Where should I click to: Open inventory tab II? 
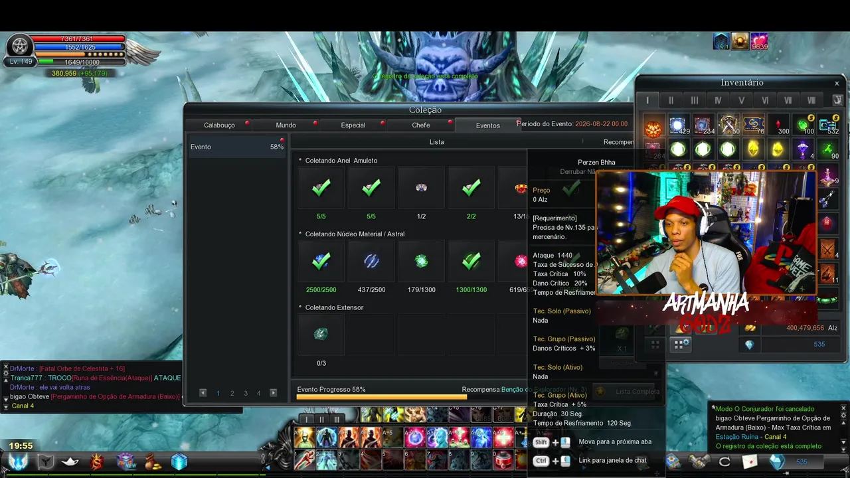(x=671, y=100)
